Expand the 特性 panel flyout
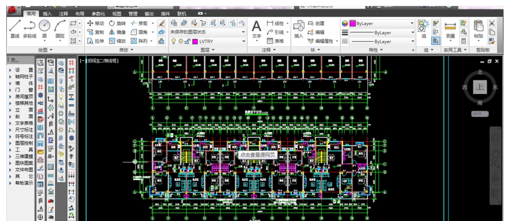The width and height of the screenshot is (506, 221). click(x=376, y=50)
